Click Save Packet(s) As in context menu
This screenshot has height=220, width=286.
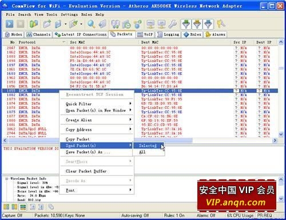[97, 152]
